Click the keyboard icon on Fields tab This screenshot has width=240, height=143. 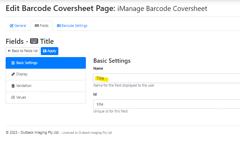[36, 26]
